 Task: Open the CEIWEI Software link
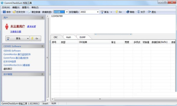click(12, 51)
